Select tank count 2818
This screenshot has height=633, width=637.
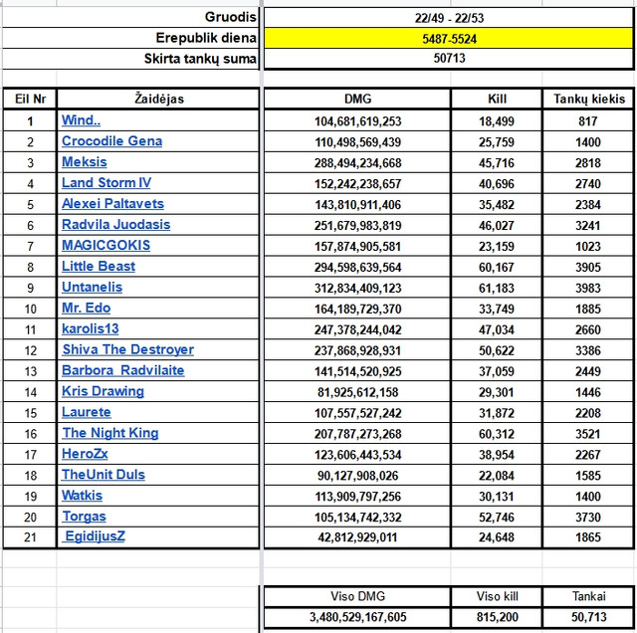tap(588, 163)
